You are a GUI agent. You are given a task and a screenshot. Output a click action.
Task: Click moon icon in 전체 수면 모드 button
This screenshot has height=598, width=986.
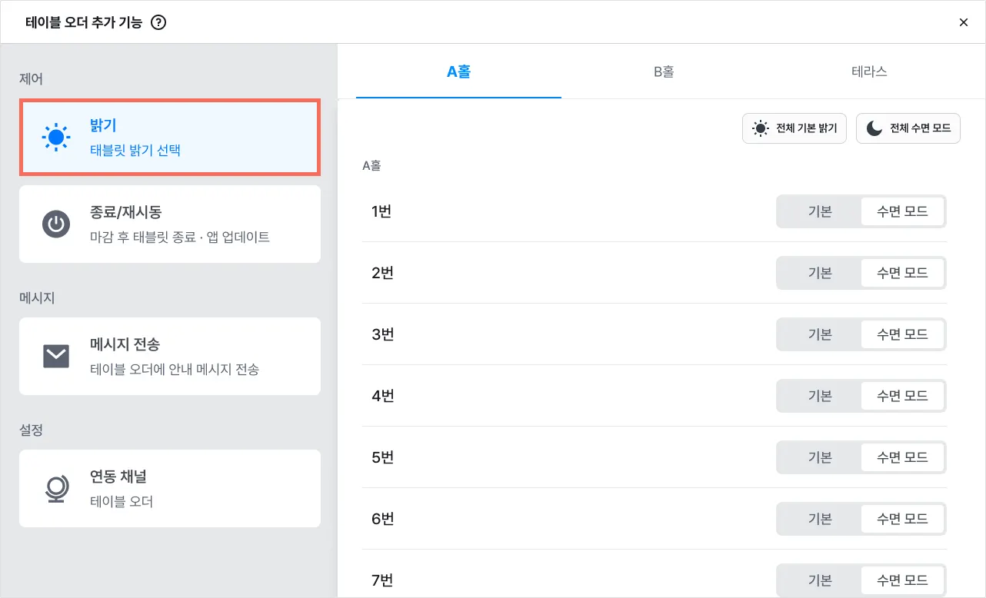click(874, 128)
